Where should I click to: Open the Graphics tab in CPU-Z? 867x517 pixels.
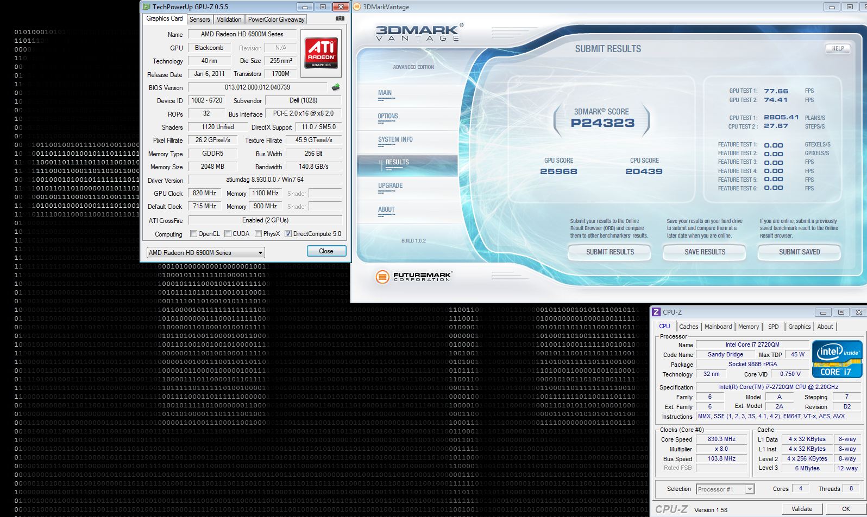click(799, 327)
